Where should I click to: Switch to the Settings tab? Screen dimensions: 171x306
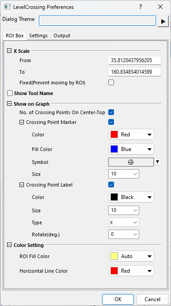[38, 36]
